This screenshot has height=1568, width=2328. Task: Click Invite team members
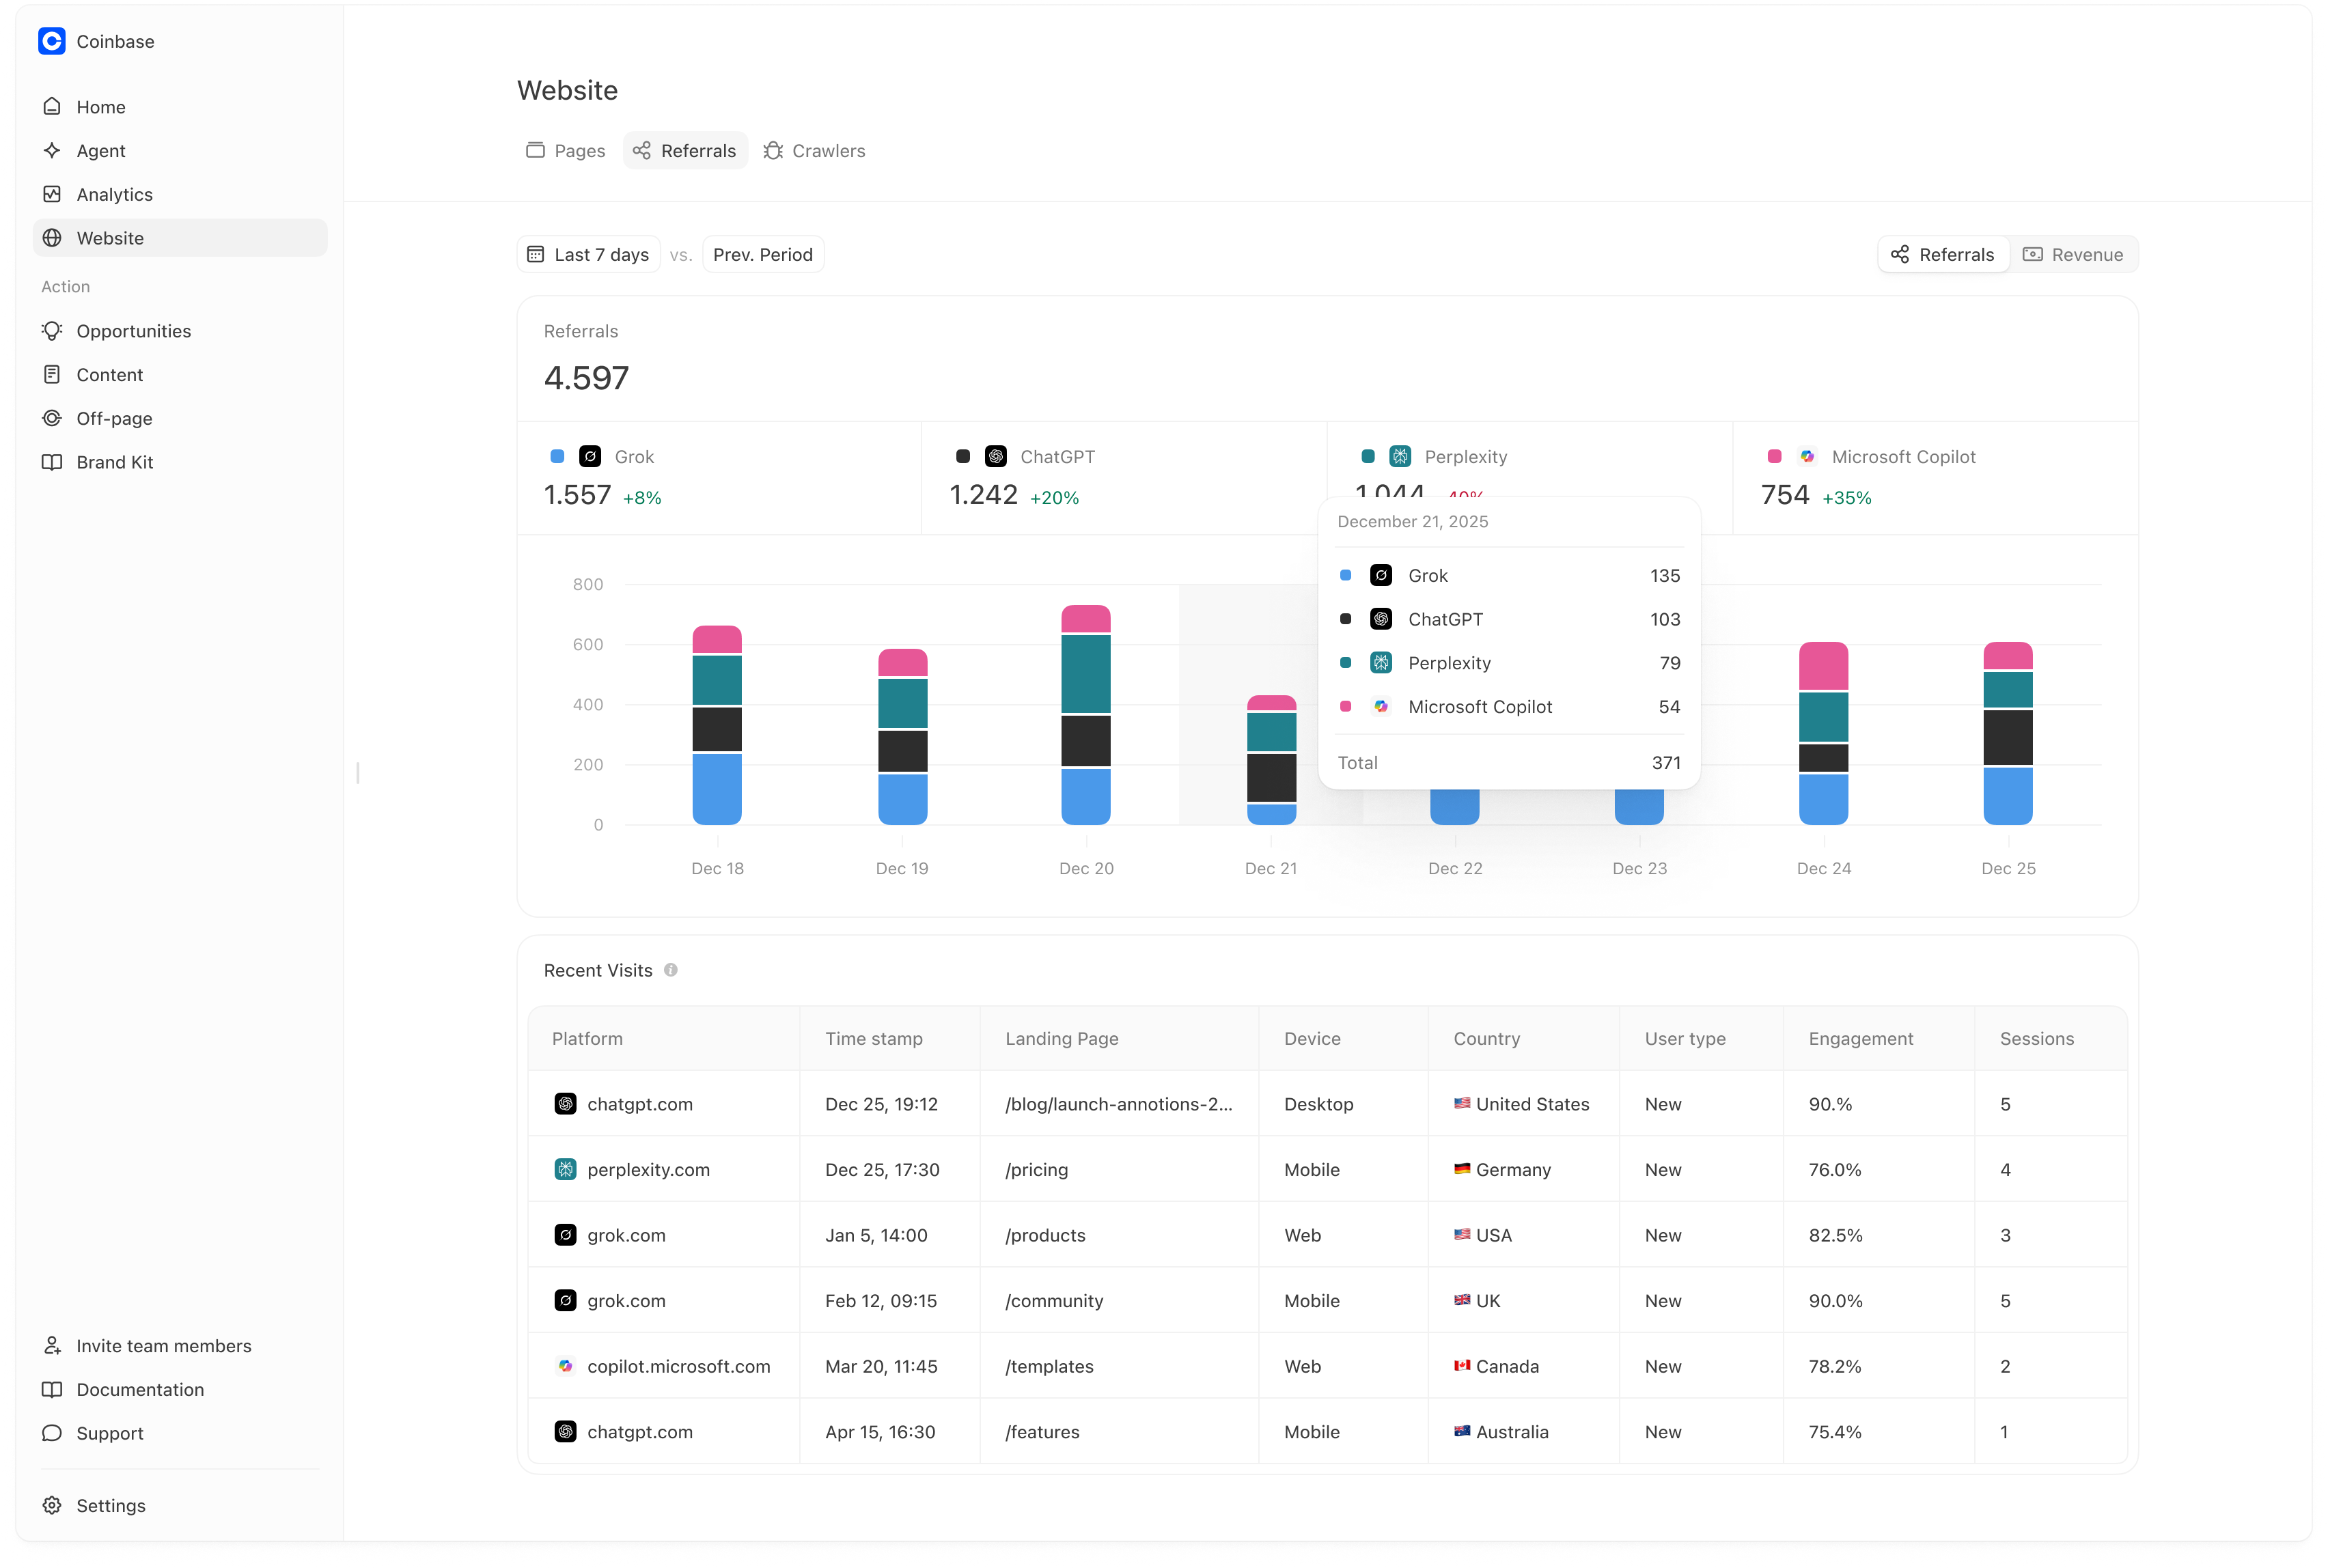[x=163, y=1346]
